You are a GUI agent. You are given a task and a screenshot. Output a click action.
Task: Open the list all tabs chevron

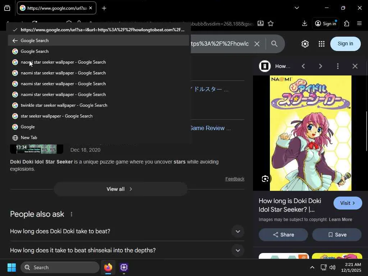(x=296, y=8)
